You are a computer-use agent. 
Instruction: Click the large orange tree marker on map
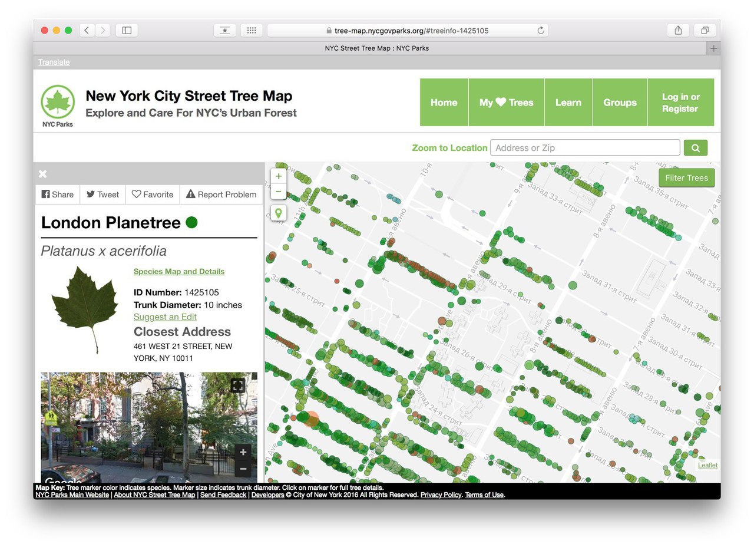pyautogui.click(x=312, y=419)
